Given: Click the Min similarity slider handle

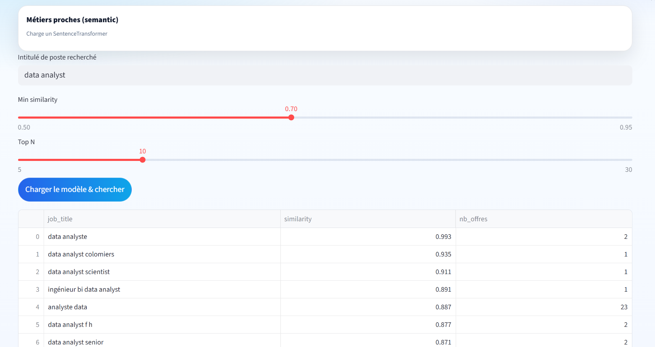Looking at the screenshot, I should tap(291, 118).
